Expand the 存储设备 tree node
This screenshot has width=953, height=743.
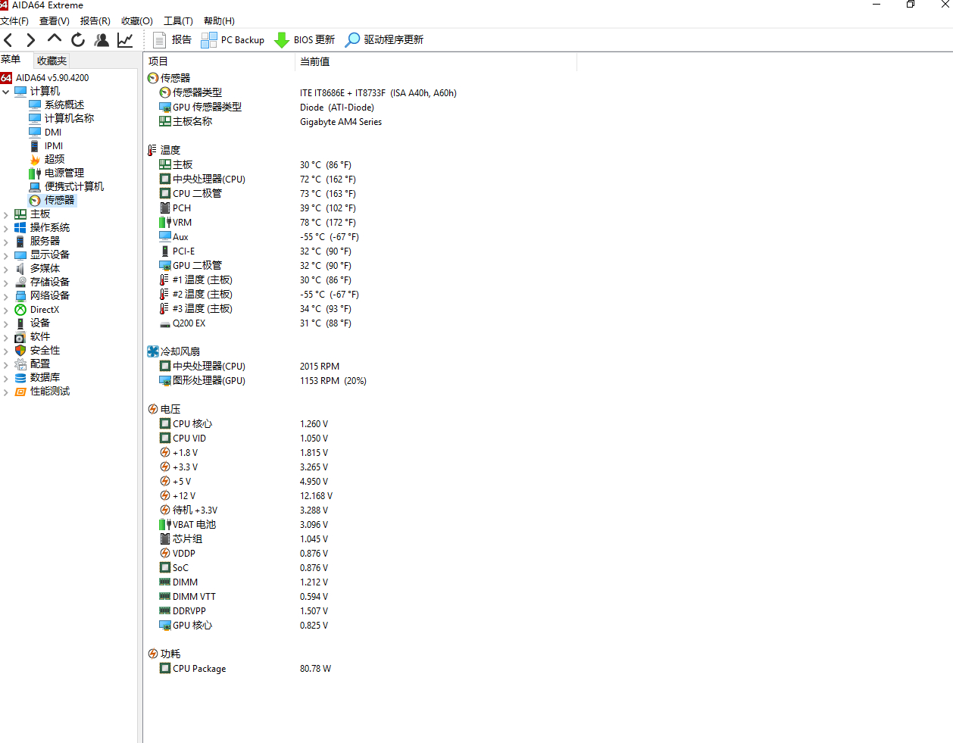(6, 283)
